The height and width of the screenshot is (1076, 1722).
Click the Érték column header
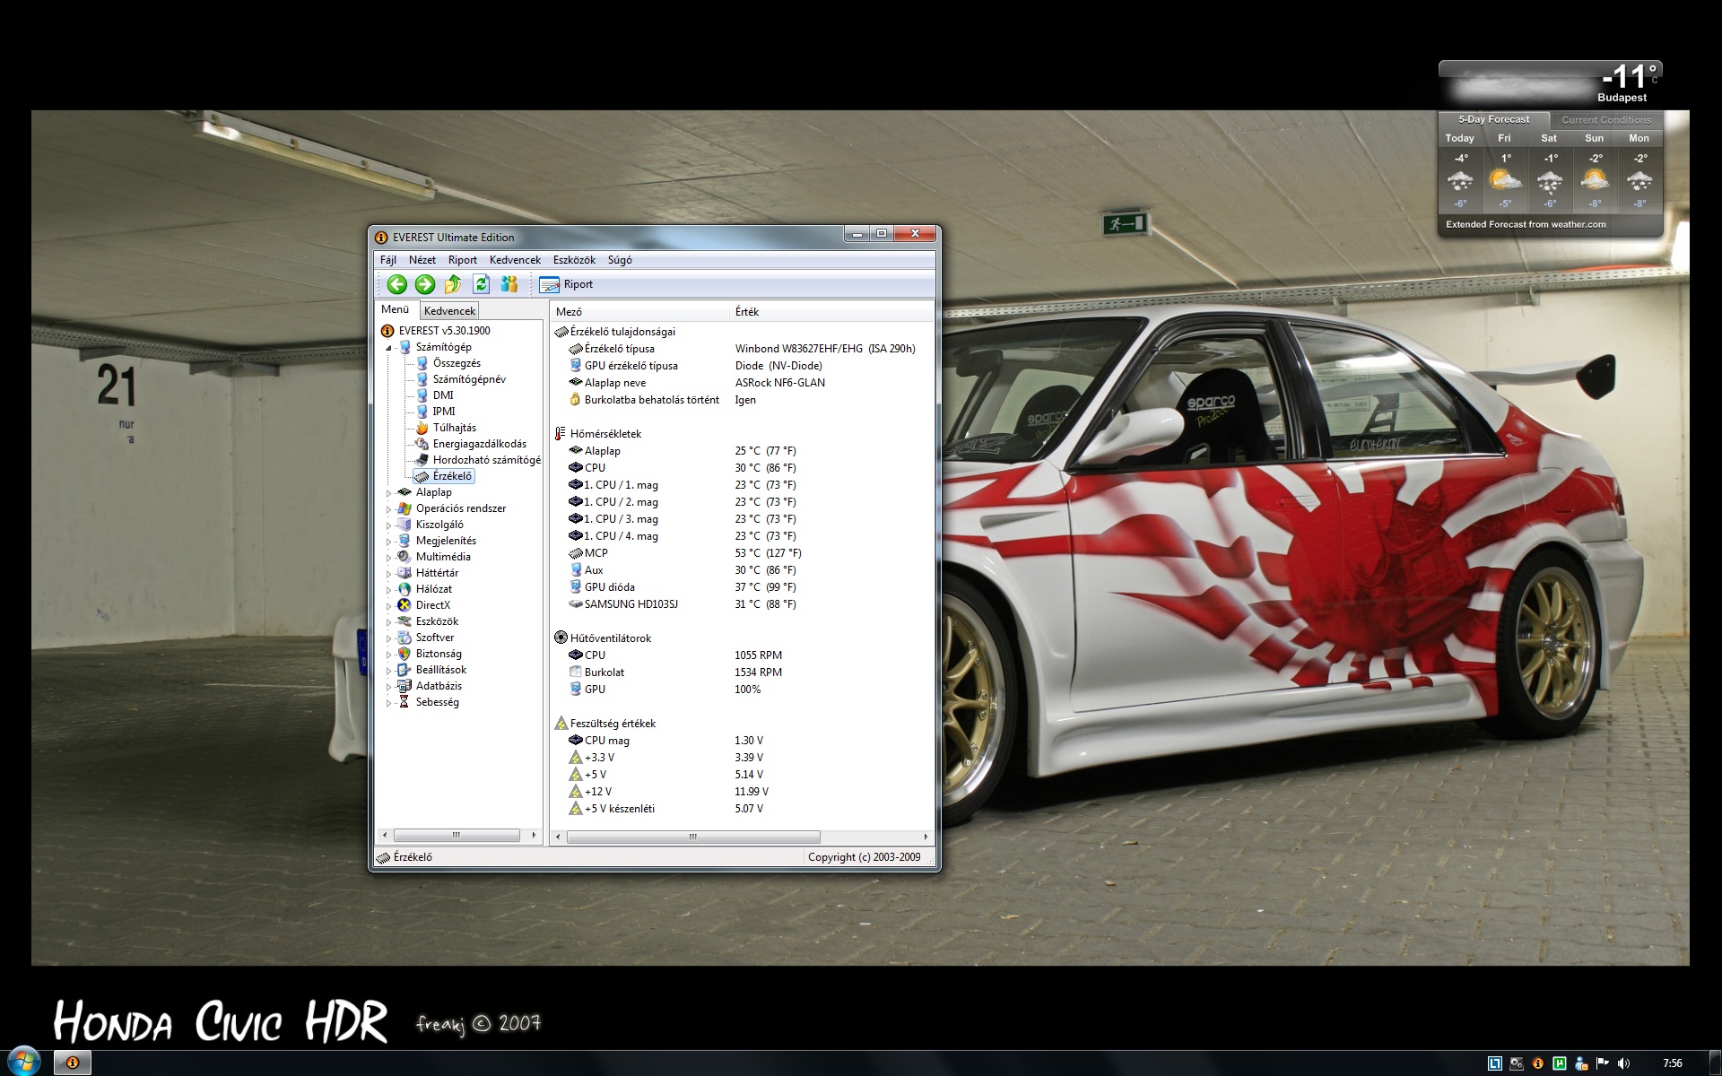(747, 312)
